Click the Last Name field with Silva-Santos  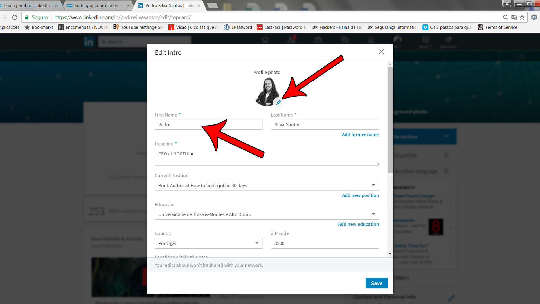coord(325,124)
